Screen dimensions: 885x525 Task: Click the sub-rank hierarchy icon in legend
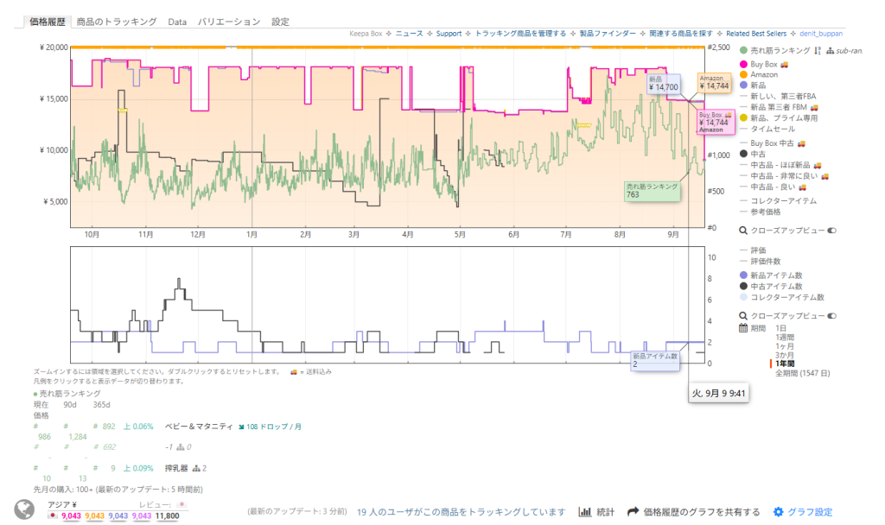coord(831,51)
